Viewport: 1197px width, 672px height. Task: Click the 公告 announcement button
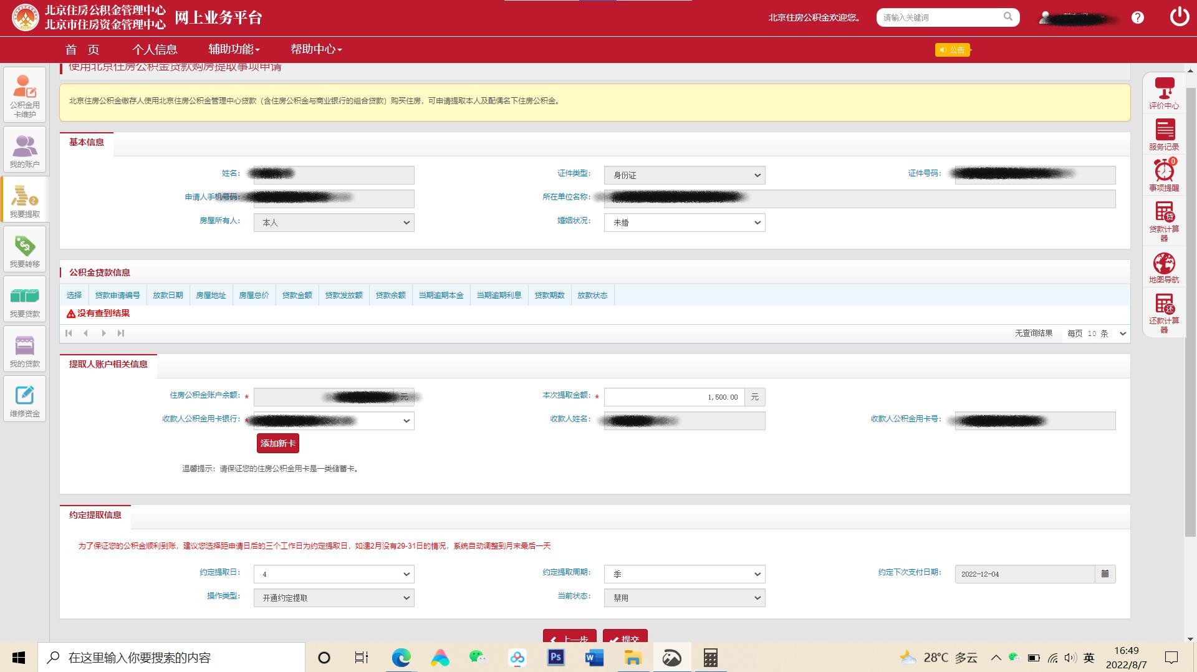[x=953, y=50]
